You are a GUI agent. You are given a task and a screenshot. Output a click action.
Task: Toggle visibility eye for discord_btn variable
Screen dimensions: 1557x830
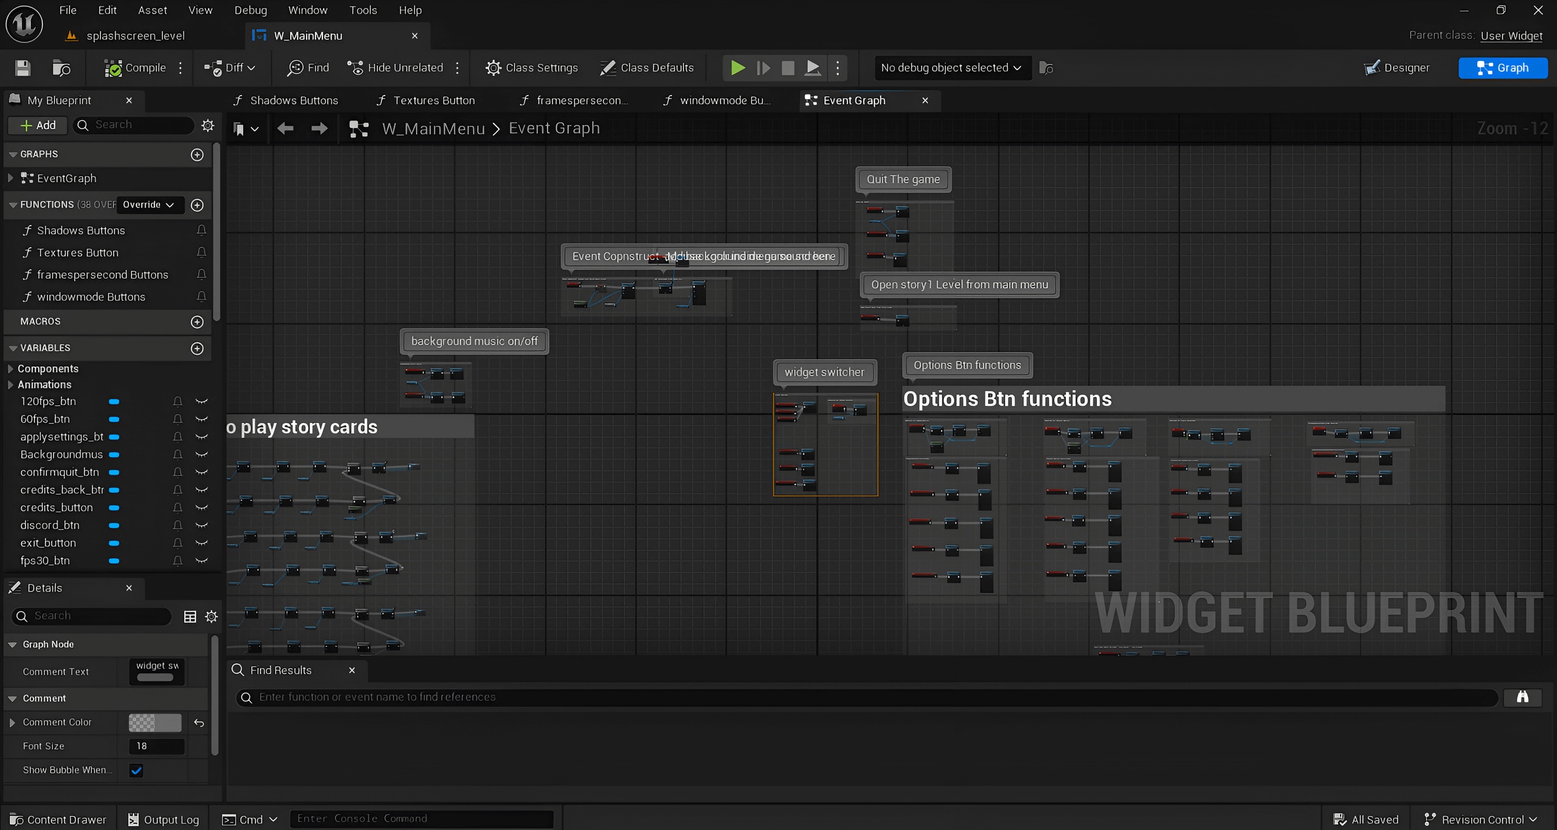[x=201, y=525]
